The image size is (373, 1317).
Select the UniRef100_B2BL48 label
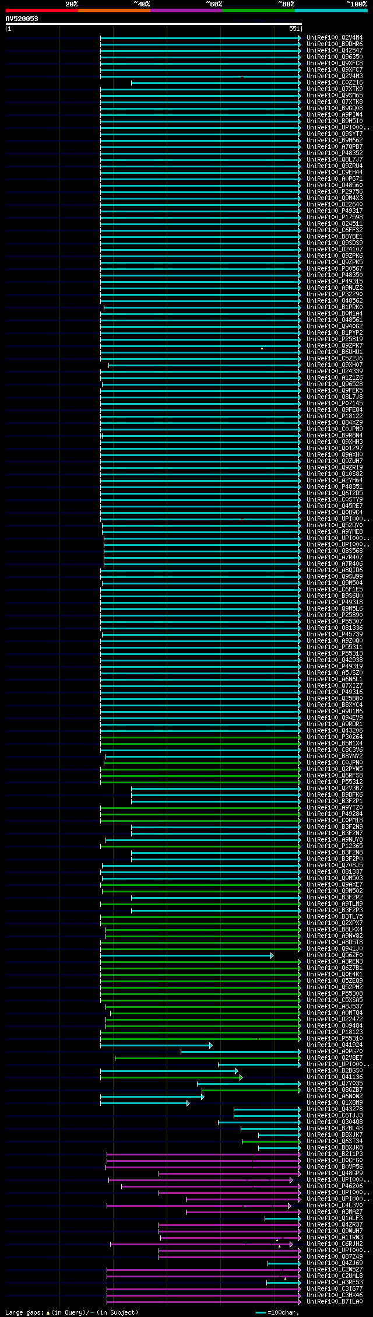335,1129
